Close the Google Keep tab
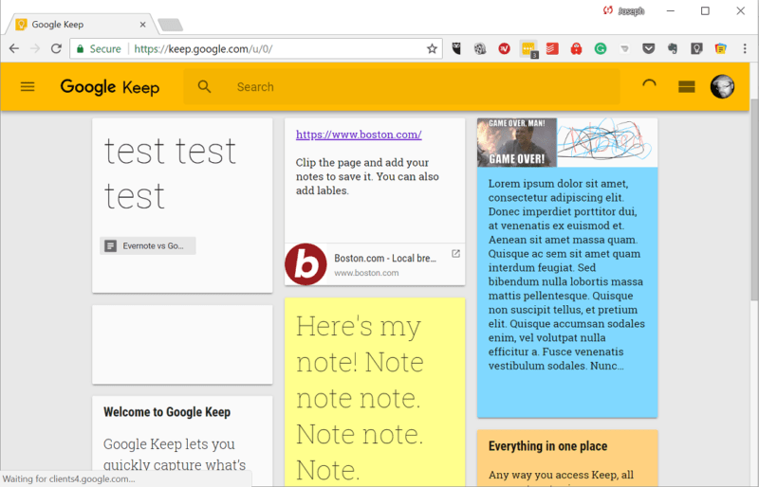The height and width of the screenshot is (487, 759). point(143,25)
